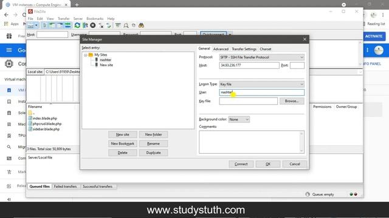Click the New Bookmark button

click(123, 144)
